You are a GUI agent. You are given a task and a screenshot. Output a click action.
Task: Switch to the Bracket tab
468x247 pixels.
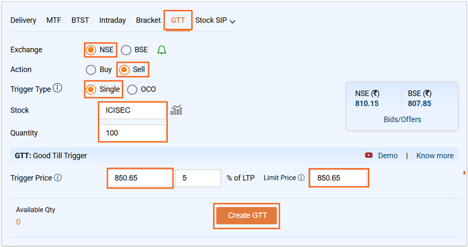148,20
